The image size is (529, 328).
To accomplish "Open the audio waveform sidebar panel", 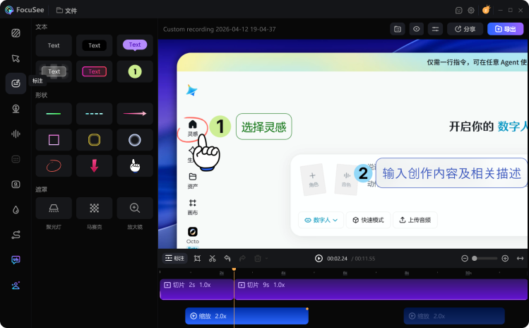I will (16, 134).
